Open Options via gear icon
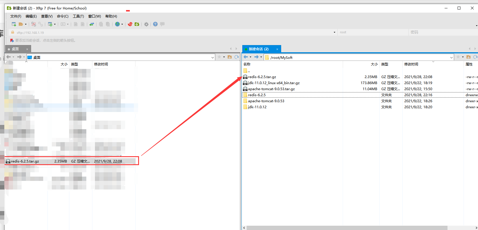The height and width of the screenshot is (230, 478). [x=146, y=24]
